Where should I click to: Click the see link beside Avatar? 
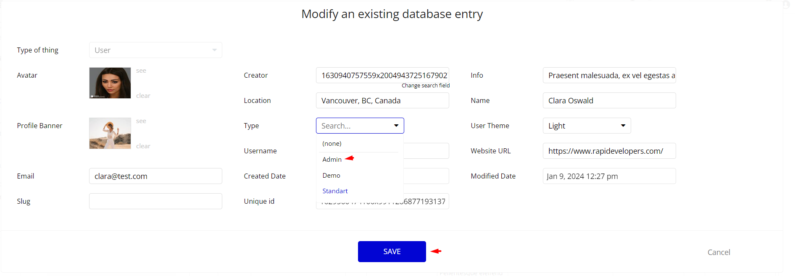click(141, 71)
